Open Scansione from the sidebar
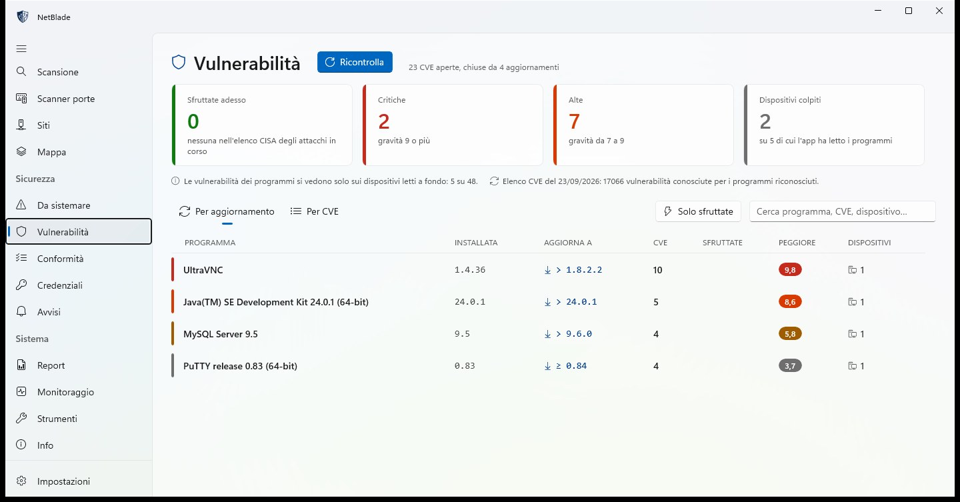The image size is (960, 502). pyautogui.click(x=79, y=72)
